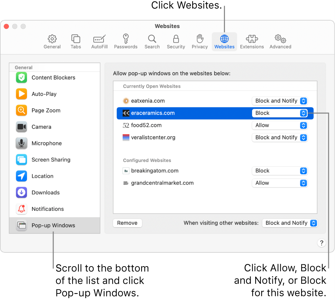Open the Extensions puzzle piece icon
335x301 pixels.
click(252, 39)
